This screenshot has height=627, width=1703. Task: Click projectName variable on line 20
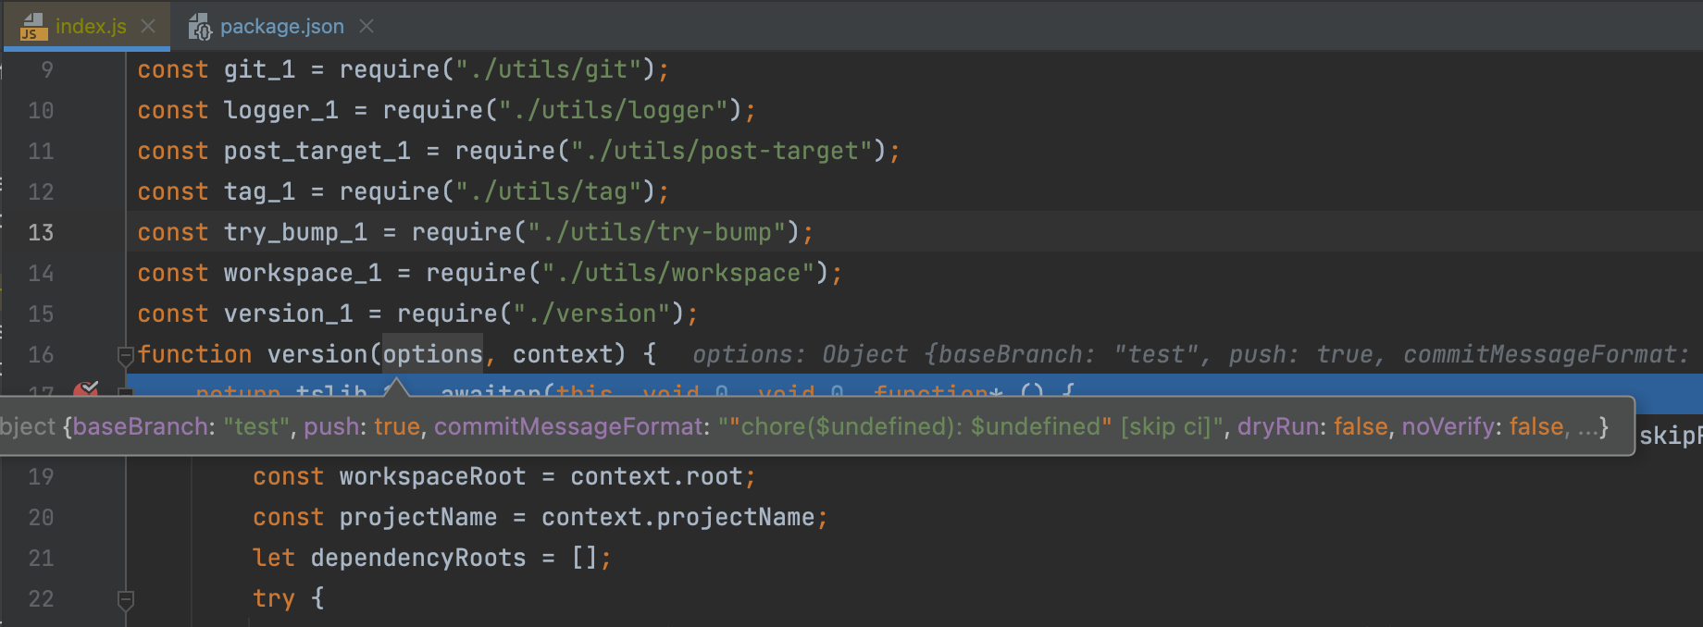pos(417,517)
